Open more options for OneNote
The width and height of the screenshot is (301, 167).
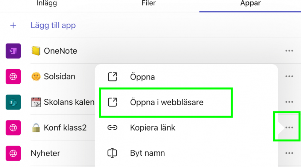[x=289, y=51]
